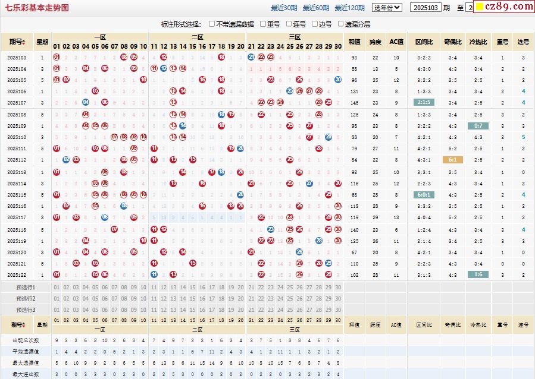Click red ball 10 in row 2025119
Screen dimensions: 535x379
(143, 241)
